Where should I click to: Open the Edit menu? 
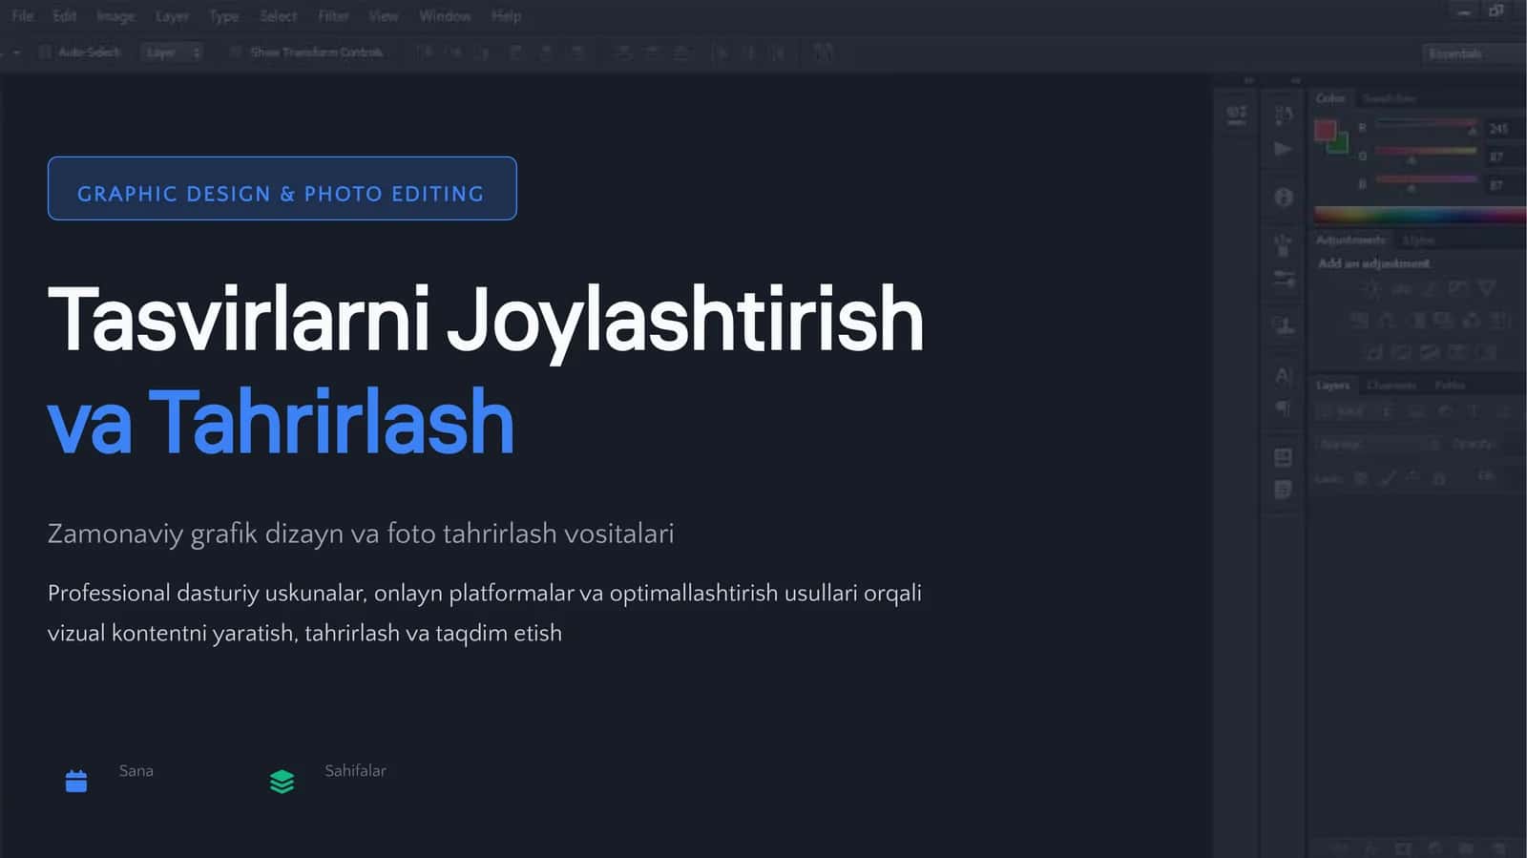coord(65,16)
